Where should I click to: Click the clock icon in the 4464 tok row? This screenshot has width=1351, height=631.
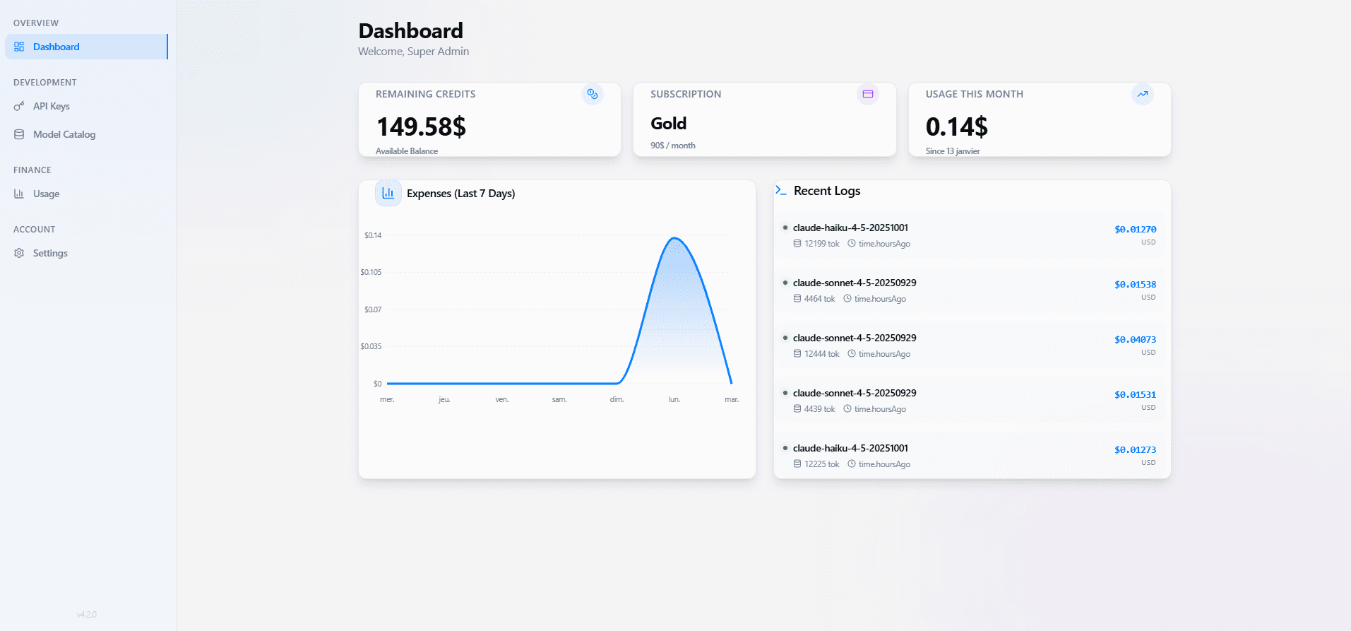point(847,298)
